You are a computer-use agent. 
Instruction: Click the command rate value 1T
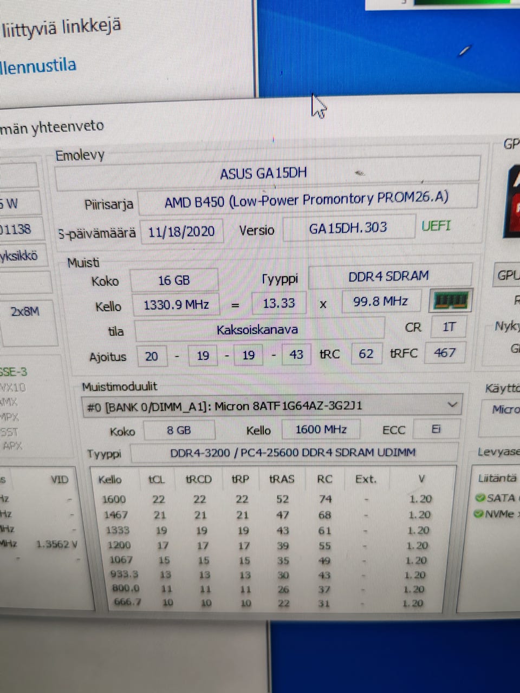(x=449, y=327)
